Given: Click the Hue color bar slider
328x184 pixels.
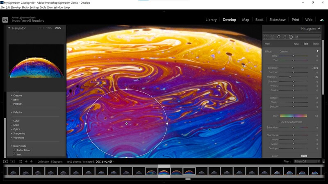Looking at the screenshot, I should click(293, 116).
